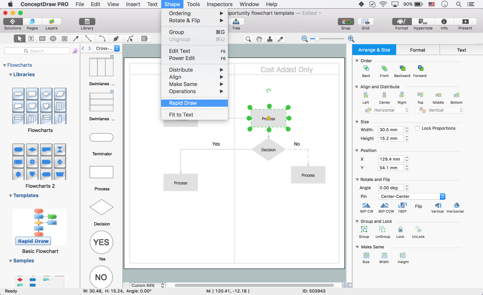Open the Cross-functional library dropdown
483x295 pixels.
click(107, 48)
